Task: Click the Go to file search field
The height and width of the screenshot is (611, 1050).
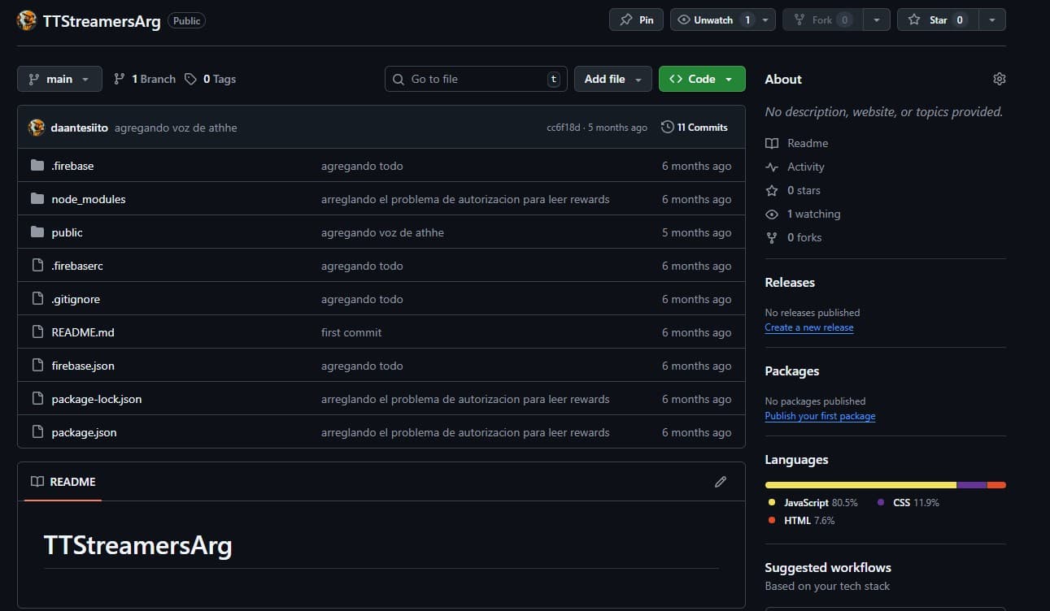Action: (475, 79)
